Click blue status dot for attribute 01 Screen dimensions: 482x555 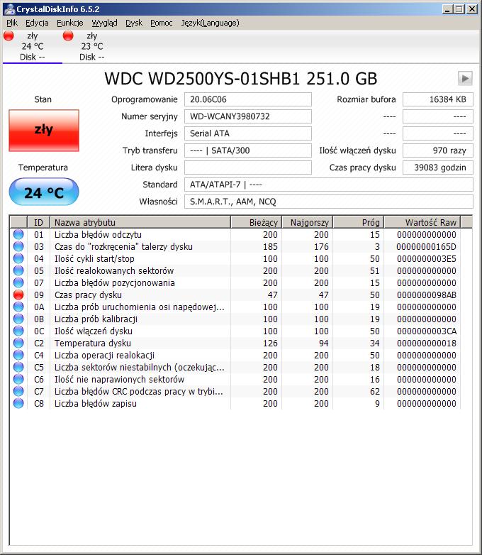(x=18, y=234)
